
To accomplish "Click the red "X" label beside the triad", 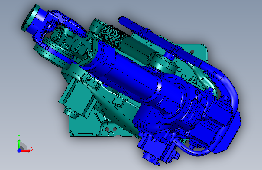I will pos(32,149).
